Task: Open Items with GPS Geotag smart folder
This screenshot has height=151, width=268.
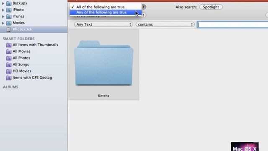Action: tap(32, 78)
